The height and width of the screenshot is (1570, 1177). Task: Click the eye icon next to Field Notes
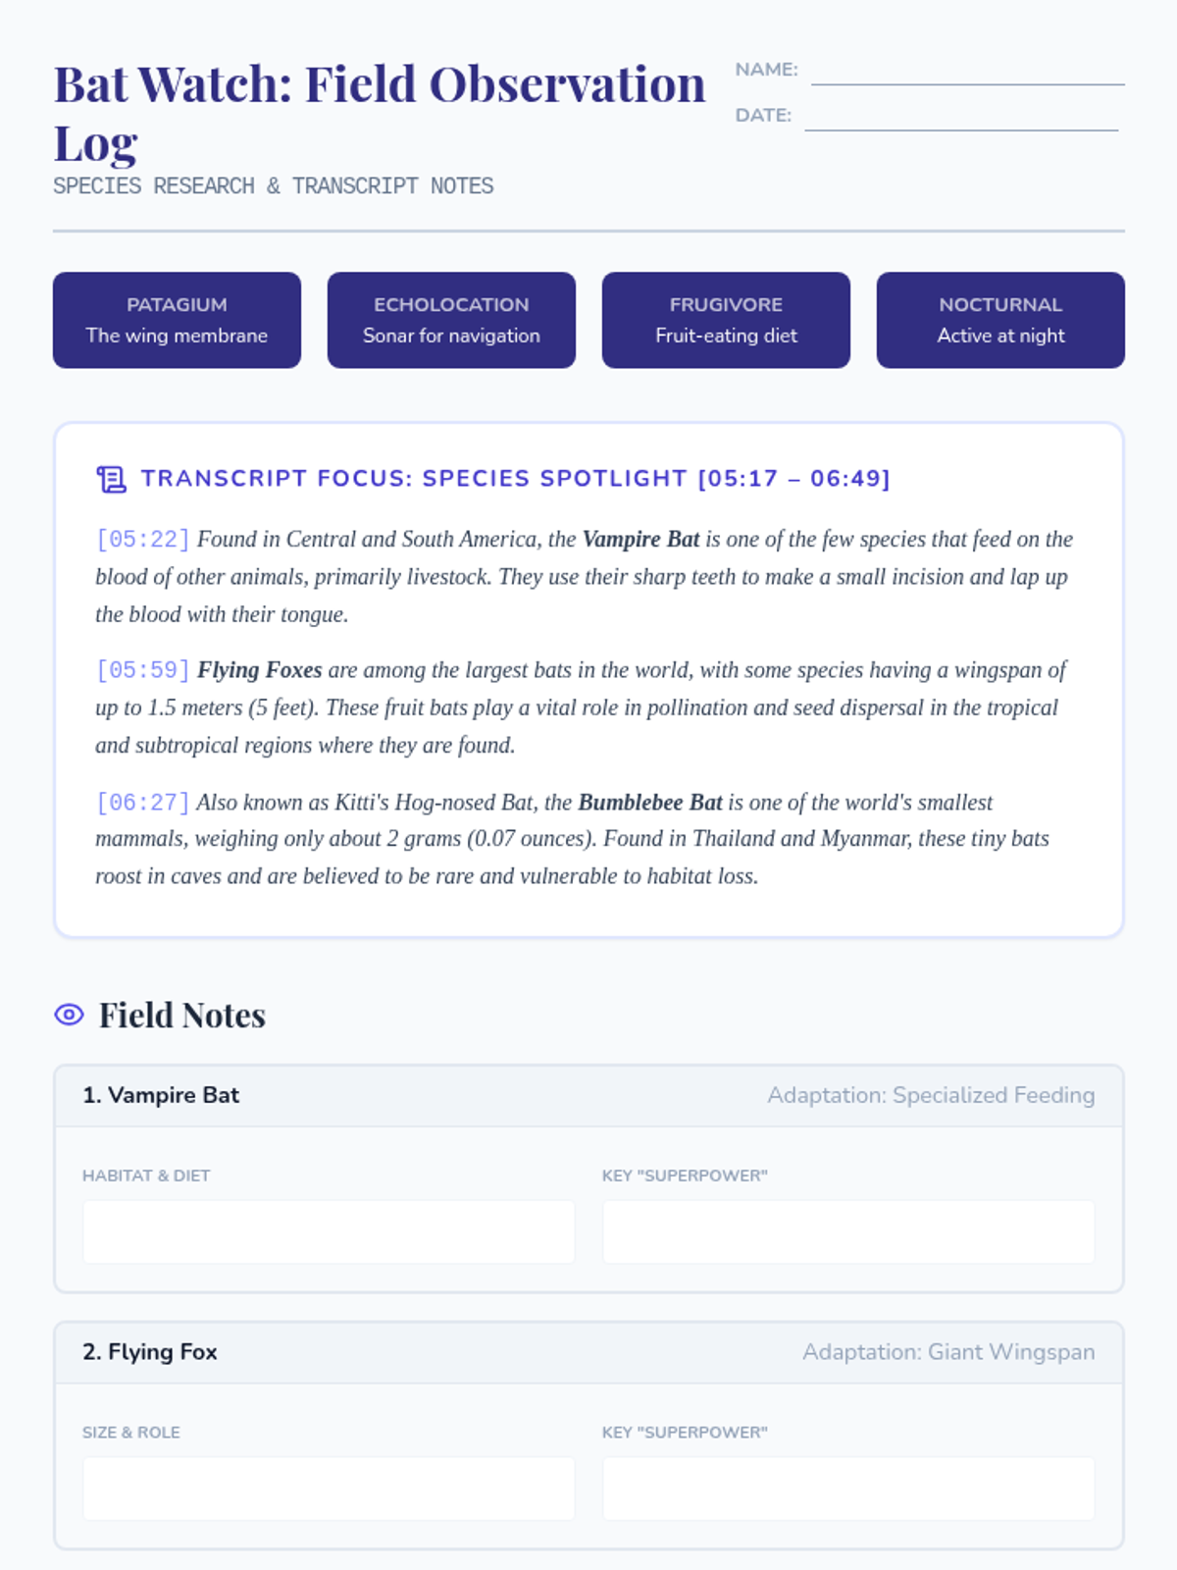point(69,1015)
